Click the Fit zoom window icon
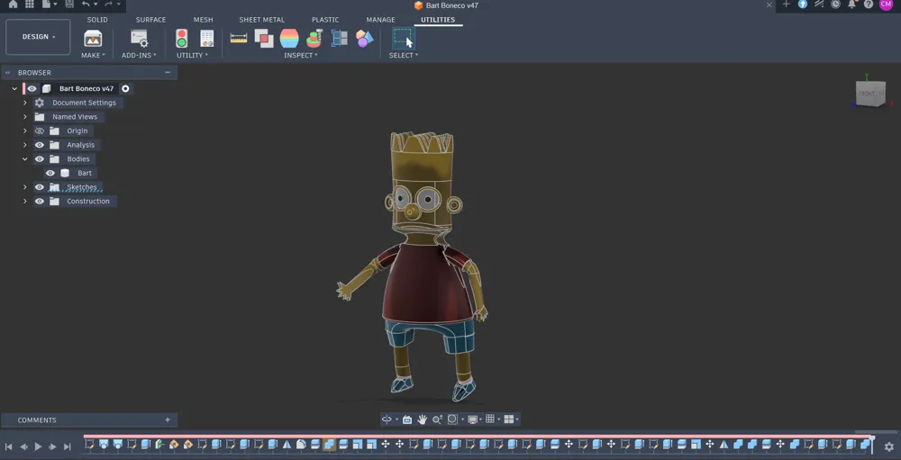 click(452, 419)
